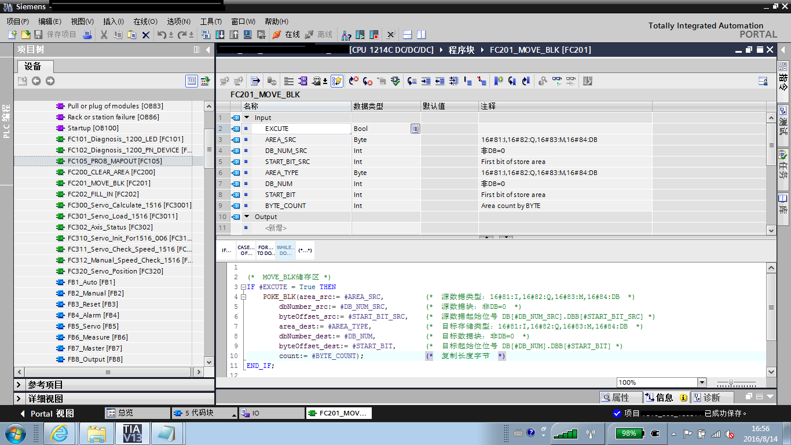Screen dimensions: 791x445
Task: Toggle the favorites display in editor toolbar
Action: coord(337,81)
